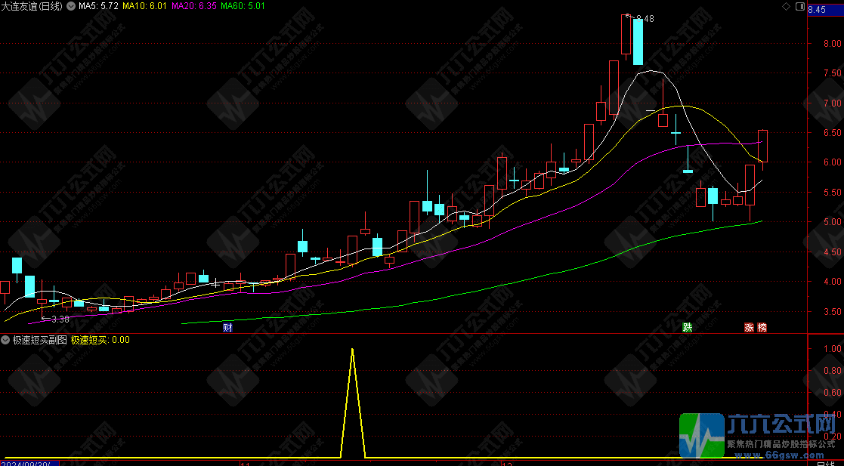
Task: Toggle the side panel layout icon
Action: [799, 6]
